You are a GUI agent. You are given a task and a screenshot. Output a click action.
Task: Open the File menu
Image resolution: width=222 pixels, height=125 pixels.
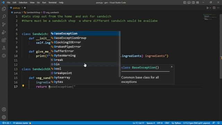[8, 2]
